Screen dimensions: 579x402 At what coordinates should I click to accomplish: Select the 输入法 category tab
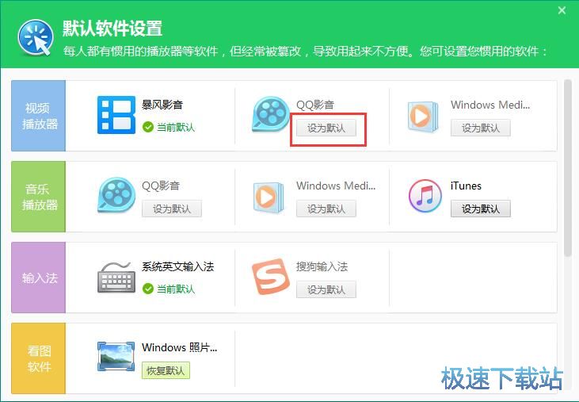click(38, 278)
